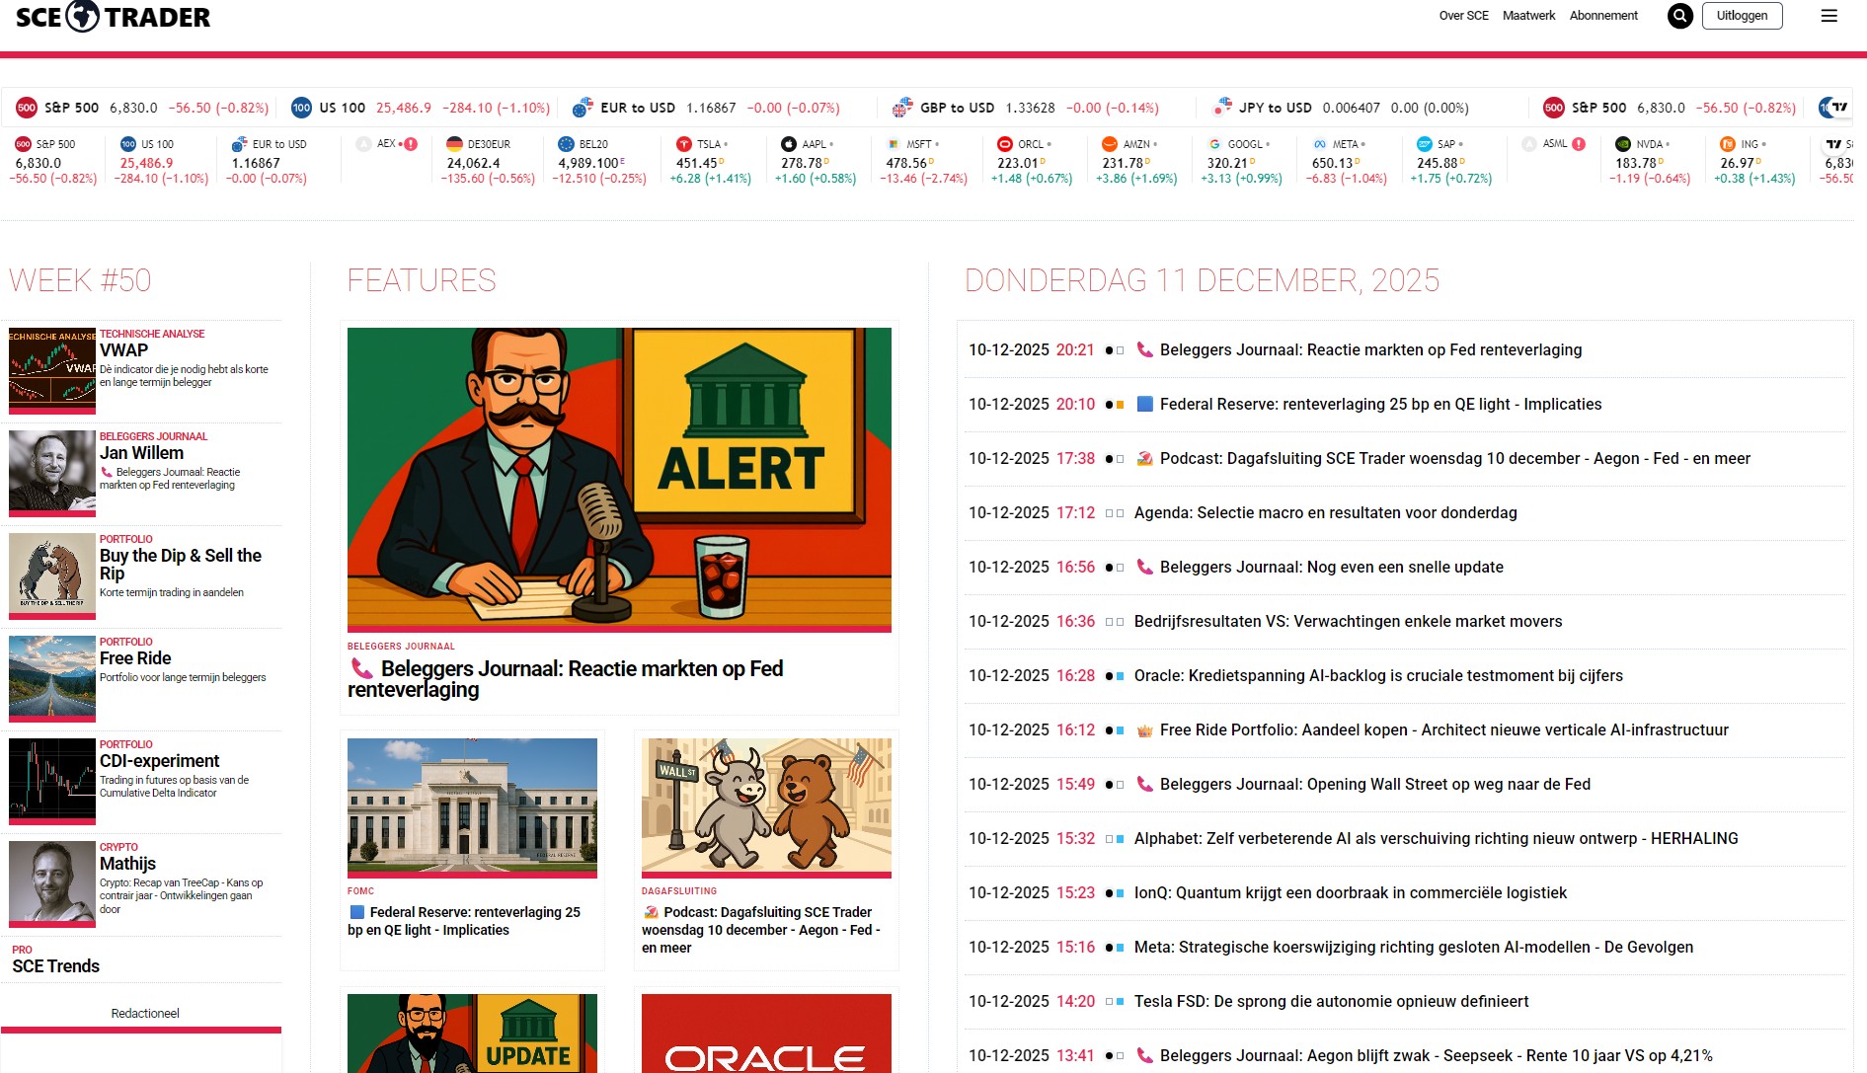Click the phone icon on the 13:41 Aegon row
The image size is (1867, 1073).
point(1145,1055)
